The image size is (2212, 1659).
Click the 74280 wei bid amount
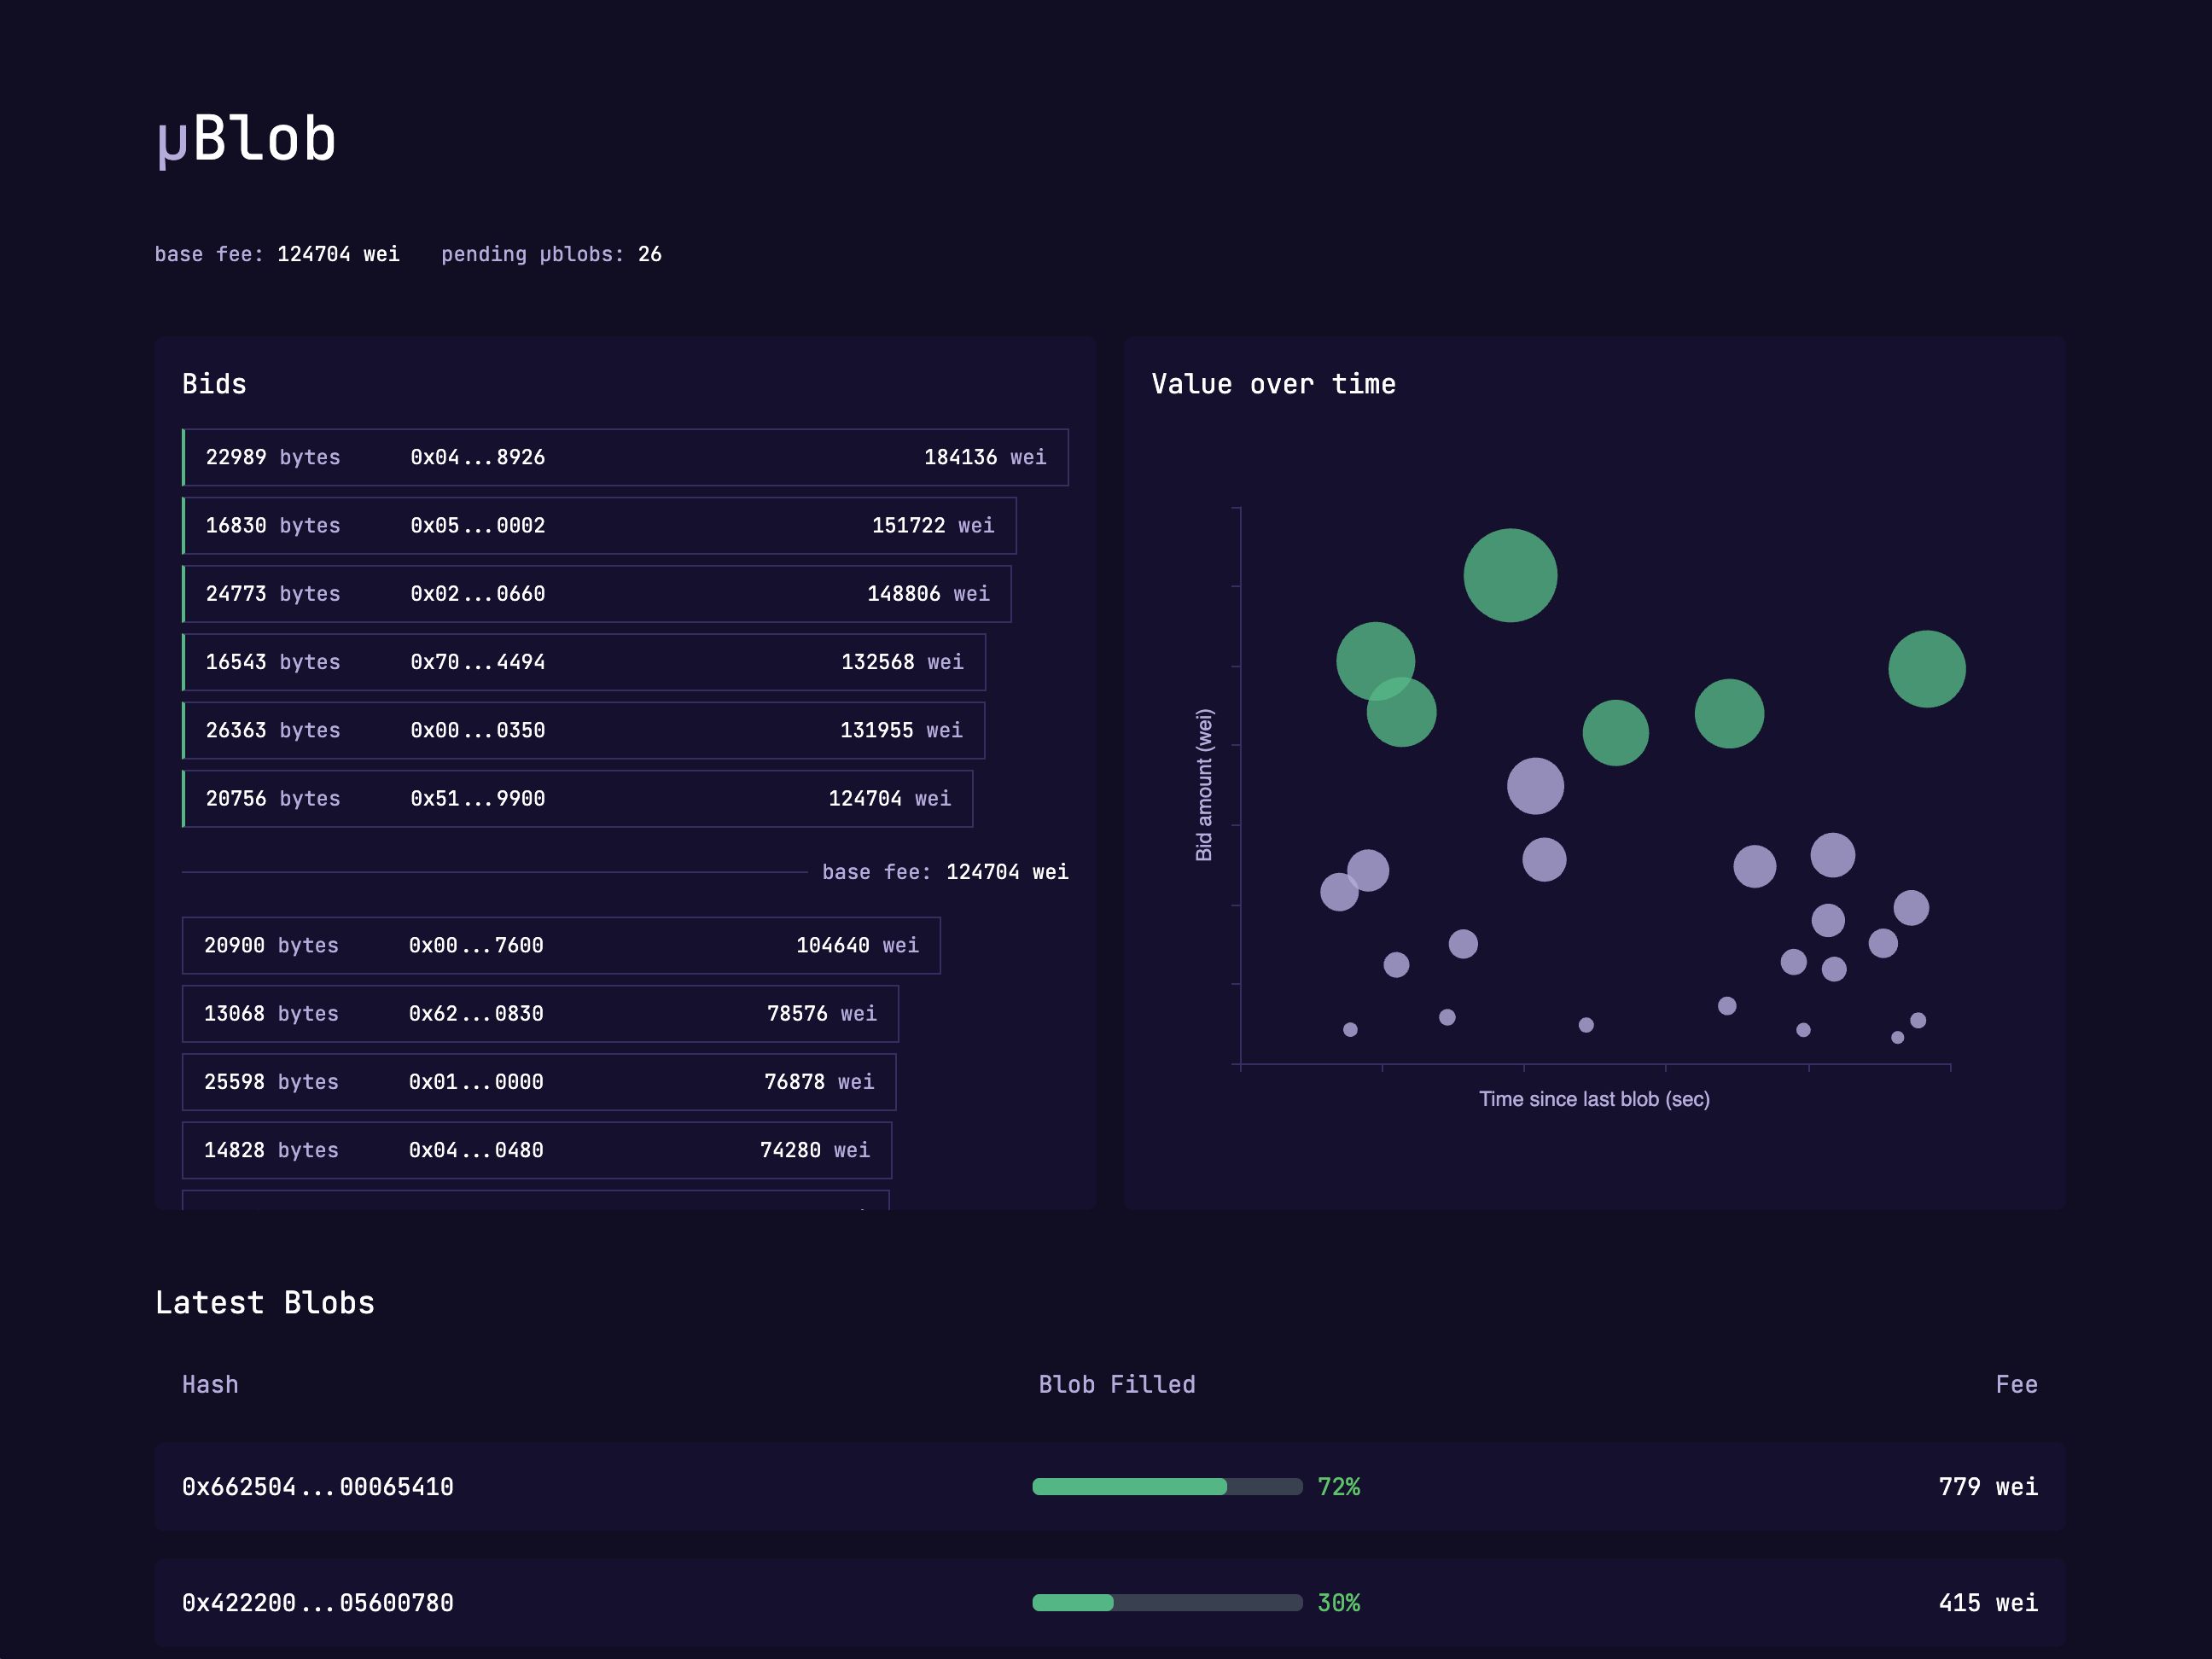pos(815,1150)
